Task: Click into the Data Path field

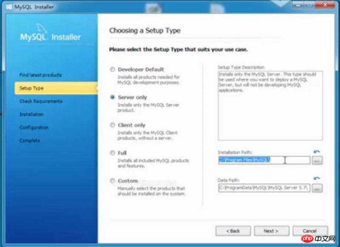Action: coord(264,188)
